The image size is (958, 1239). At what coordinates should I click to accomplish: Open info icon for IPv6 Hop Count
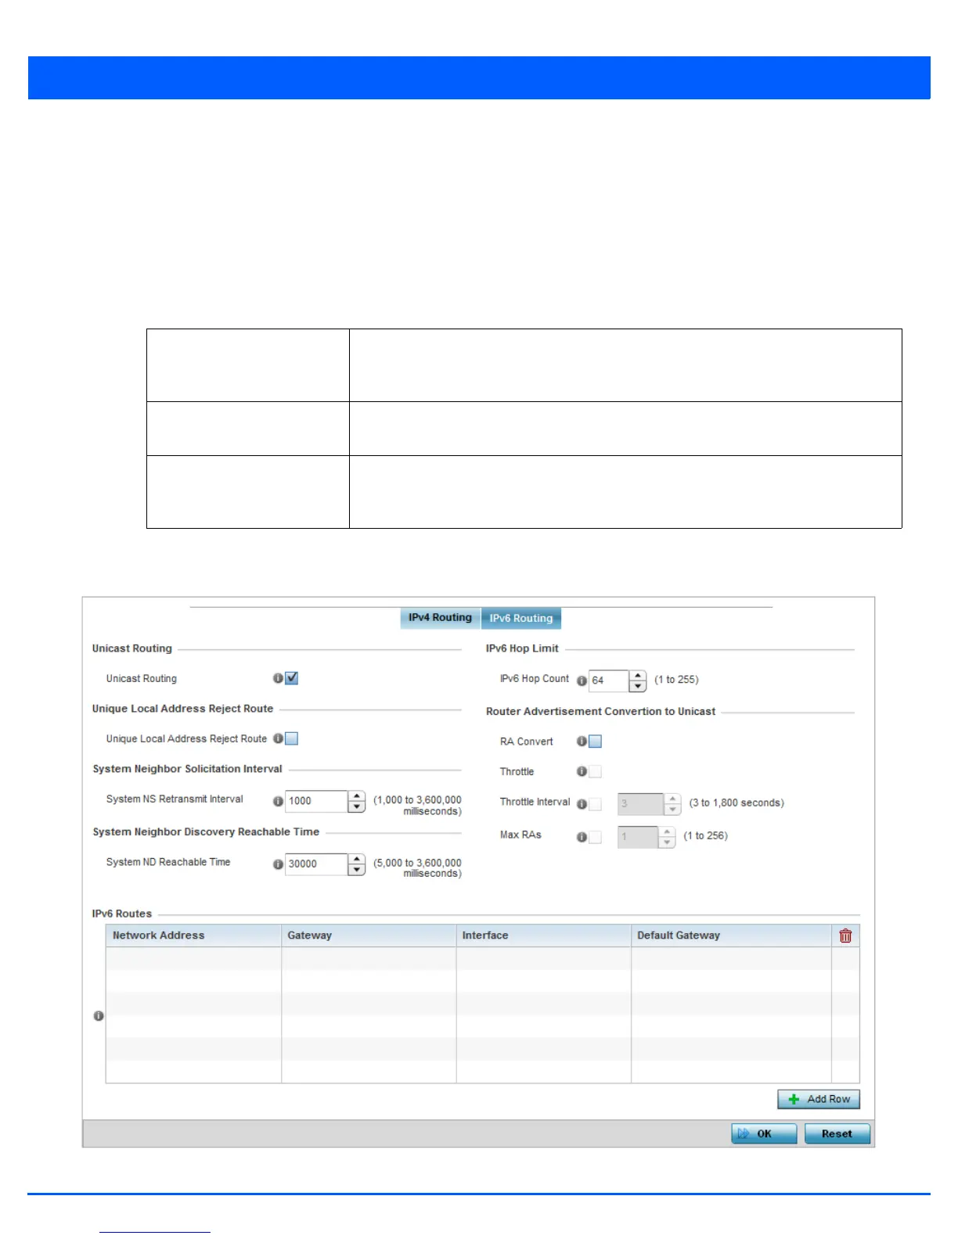coord(582,681)
